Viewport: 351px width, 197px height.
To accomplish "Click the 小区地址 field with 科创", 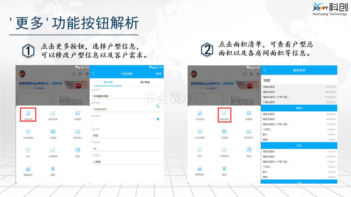I will point(126,135).
